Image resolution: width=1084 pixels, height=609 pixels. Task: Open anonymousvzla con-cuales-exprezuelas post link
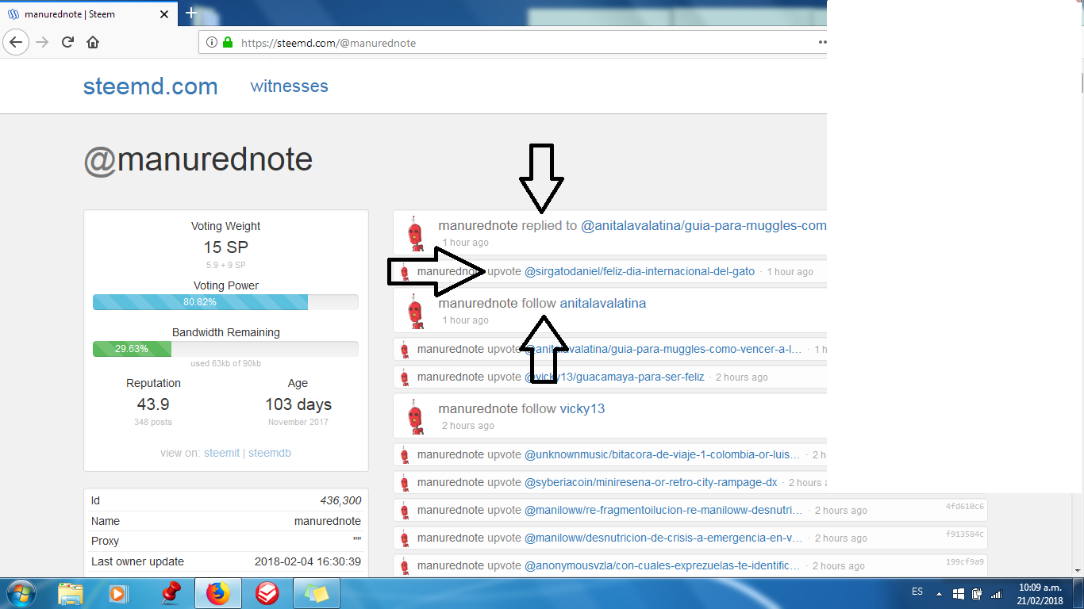pyautogui.click(x=663, y=566)
